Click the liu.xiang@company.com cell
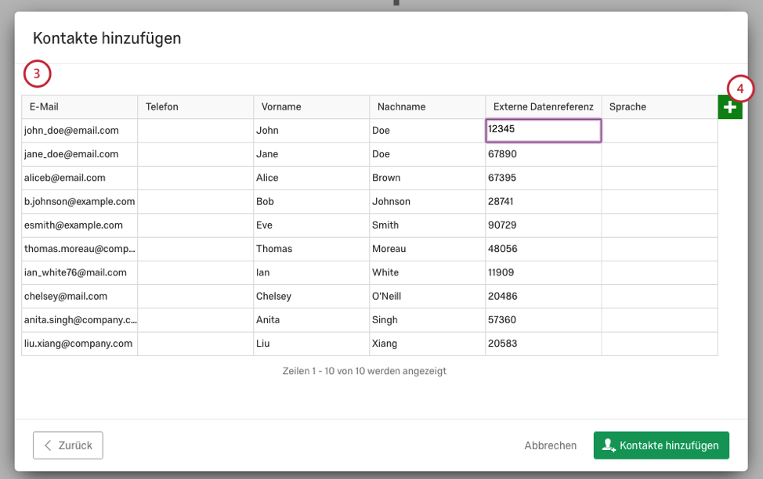The width and height of the screenshot is (763, 479). click(80, 344)
